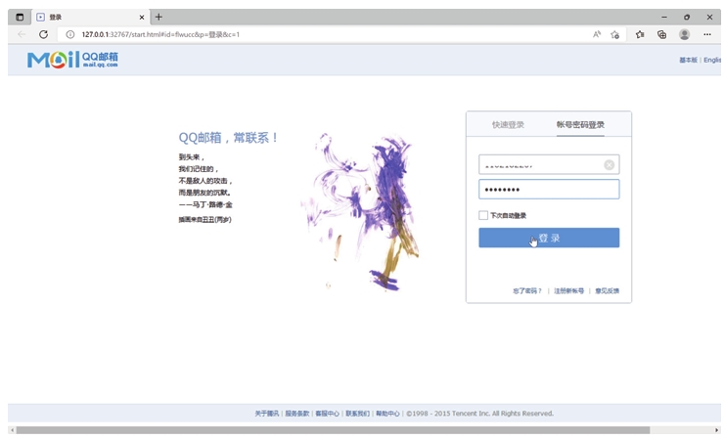The image size is (725, 438).
Task: Click the password input field
Action: [549, 190]
